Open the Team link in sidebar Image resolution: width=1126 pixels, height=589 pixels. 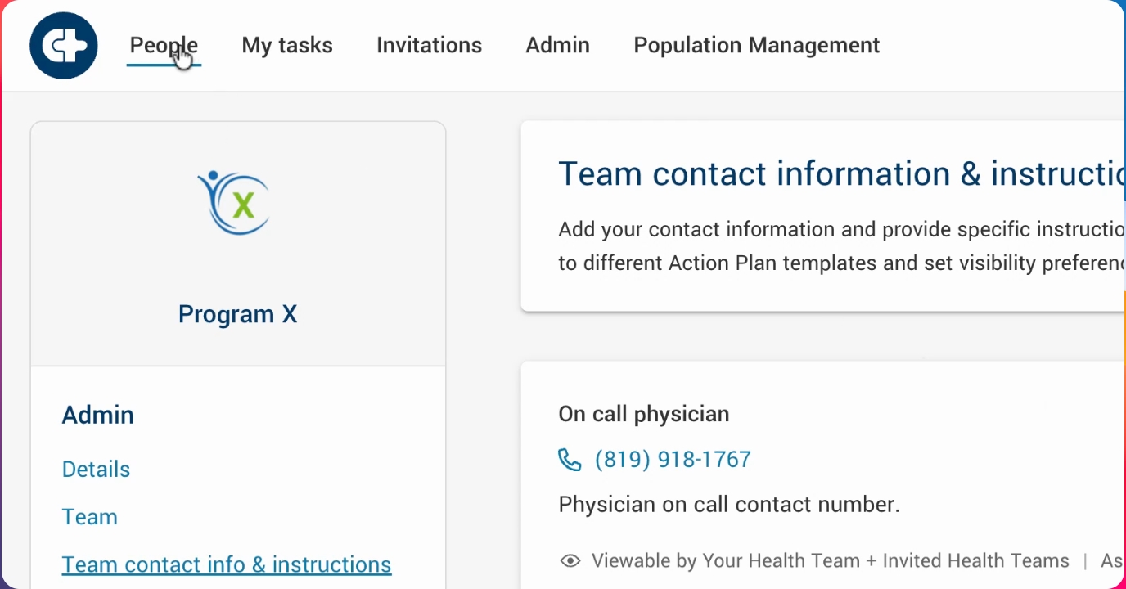pyautogui.click(x=90, y=517)
